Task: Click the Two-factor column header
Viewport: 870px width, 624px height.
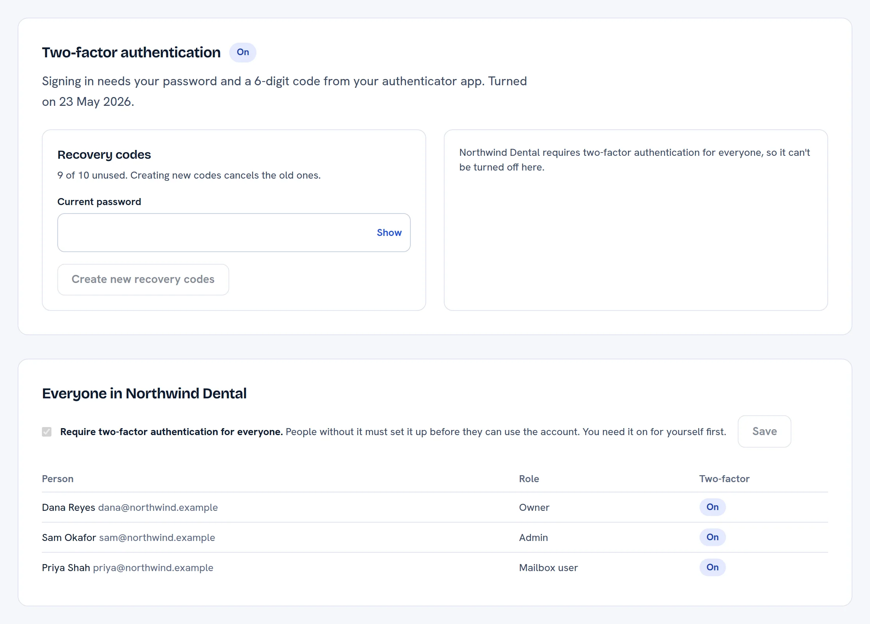Action: pyautogui.click(x=724, y=478)
